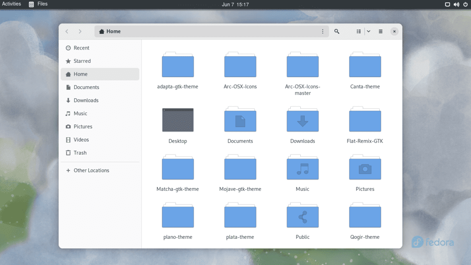The height and width of the screenshot is (265, 471).
Task: Open the Files application menu in top bar
Action: pos(38,4)
